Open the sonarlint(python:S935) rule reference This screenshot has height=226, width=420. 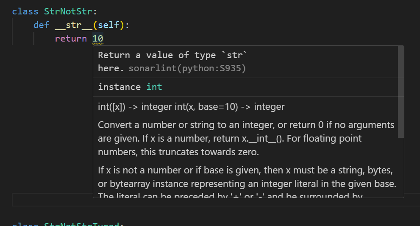tap(187, 68)
